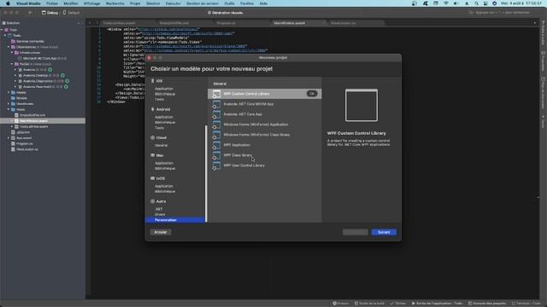Click the Avalonia .NET Core MVVM App icon
Screen dimensions: 547x307
[x=216, y=104]
